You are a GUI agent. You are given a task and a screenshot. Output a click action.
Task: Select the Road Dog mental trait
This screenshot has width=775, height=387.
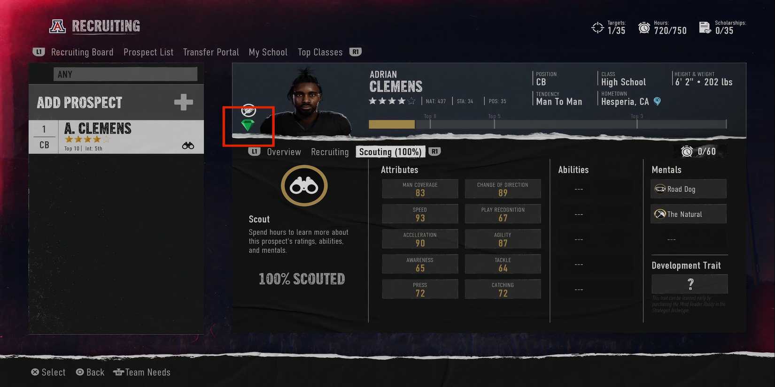click(689, 189)
